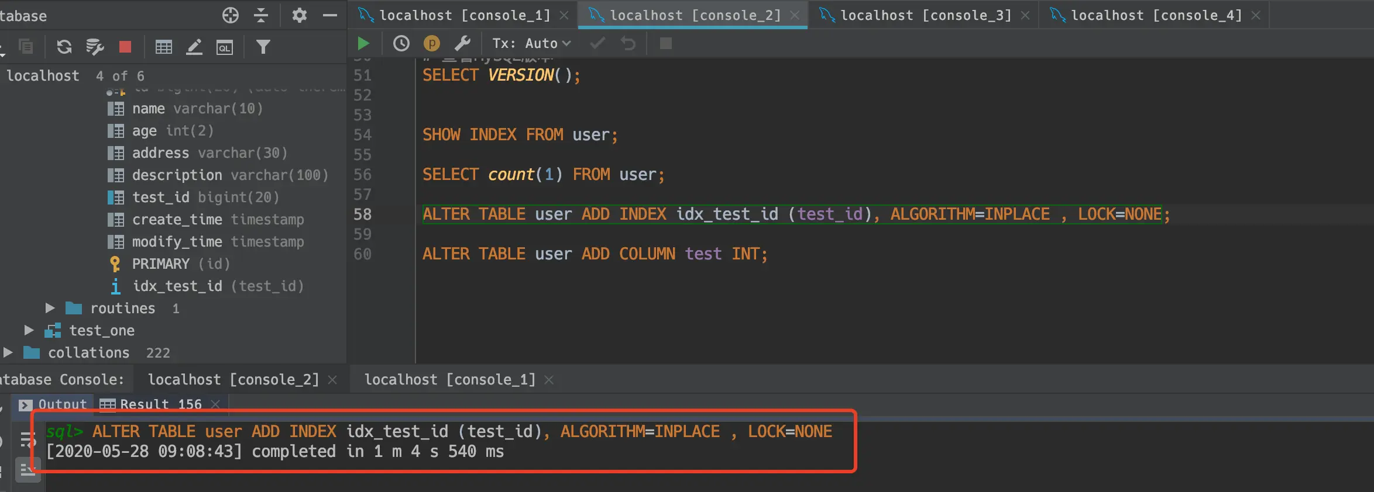Close the localhost [console_4] editor tab
This screenshot has height=492, width=1374.
tap(1256, 16)
